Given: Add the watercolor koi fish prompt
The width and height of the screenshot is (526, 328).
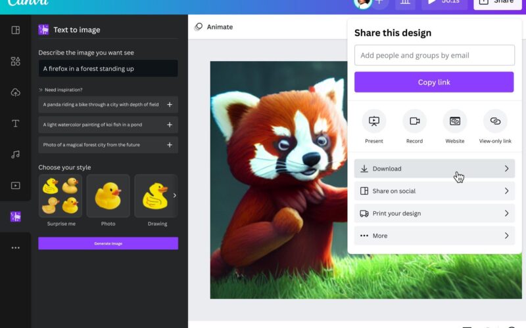Looking at the screenshot, I should [x=170, y=125].
